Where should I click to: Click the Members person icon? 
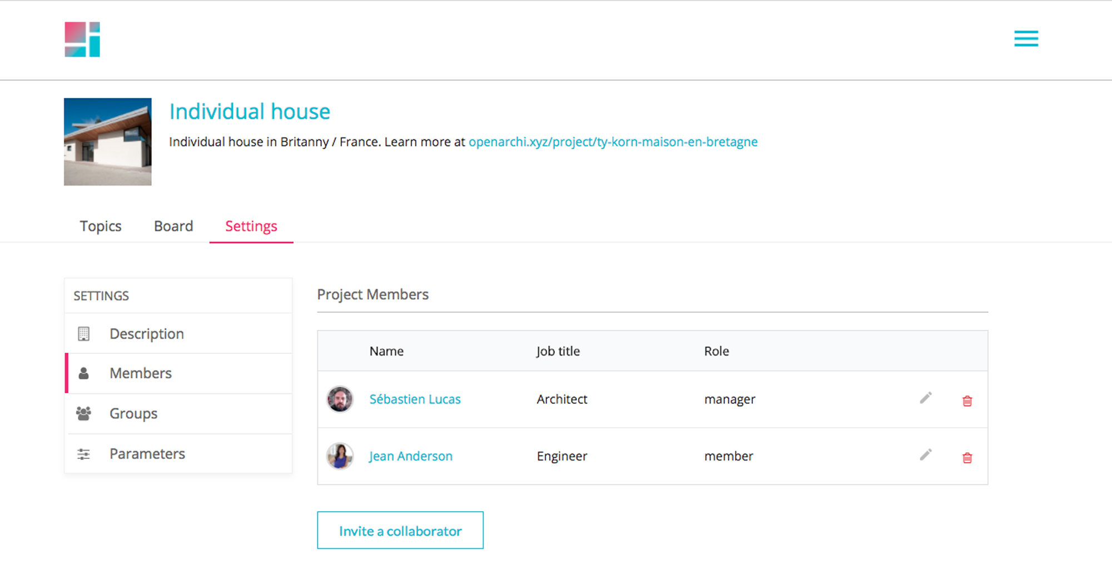[x=83, y=373]
